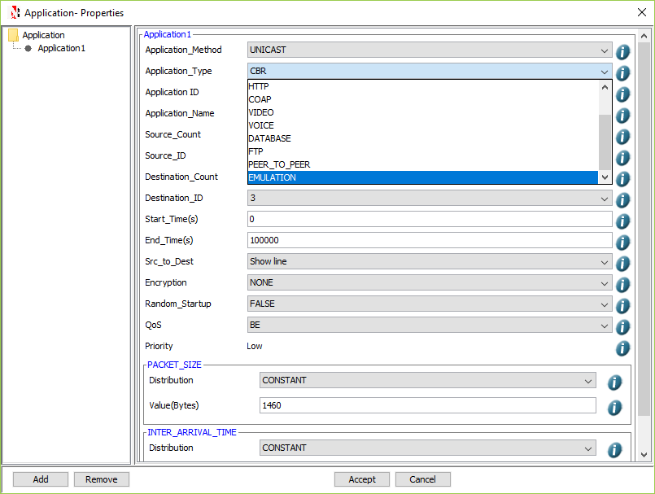The image size is (655, 494).
Task: Show info for PACKET_SIZE Value(Bytes)
Action: coord(614,408)
